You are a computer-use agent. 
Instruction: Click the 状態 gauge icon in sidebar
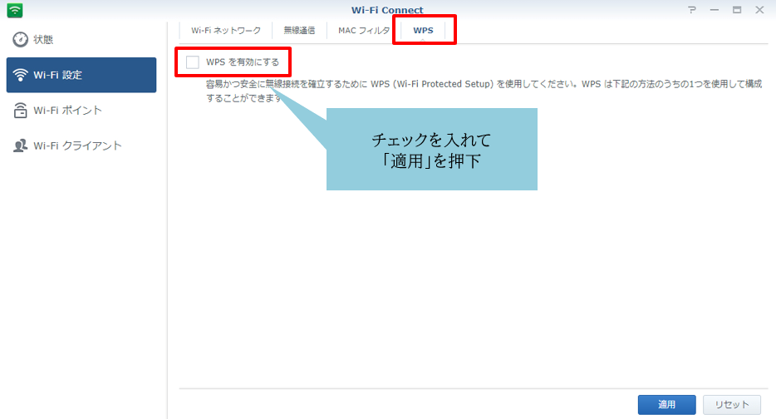point(21,40)
